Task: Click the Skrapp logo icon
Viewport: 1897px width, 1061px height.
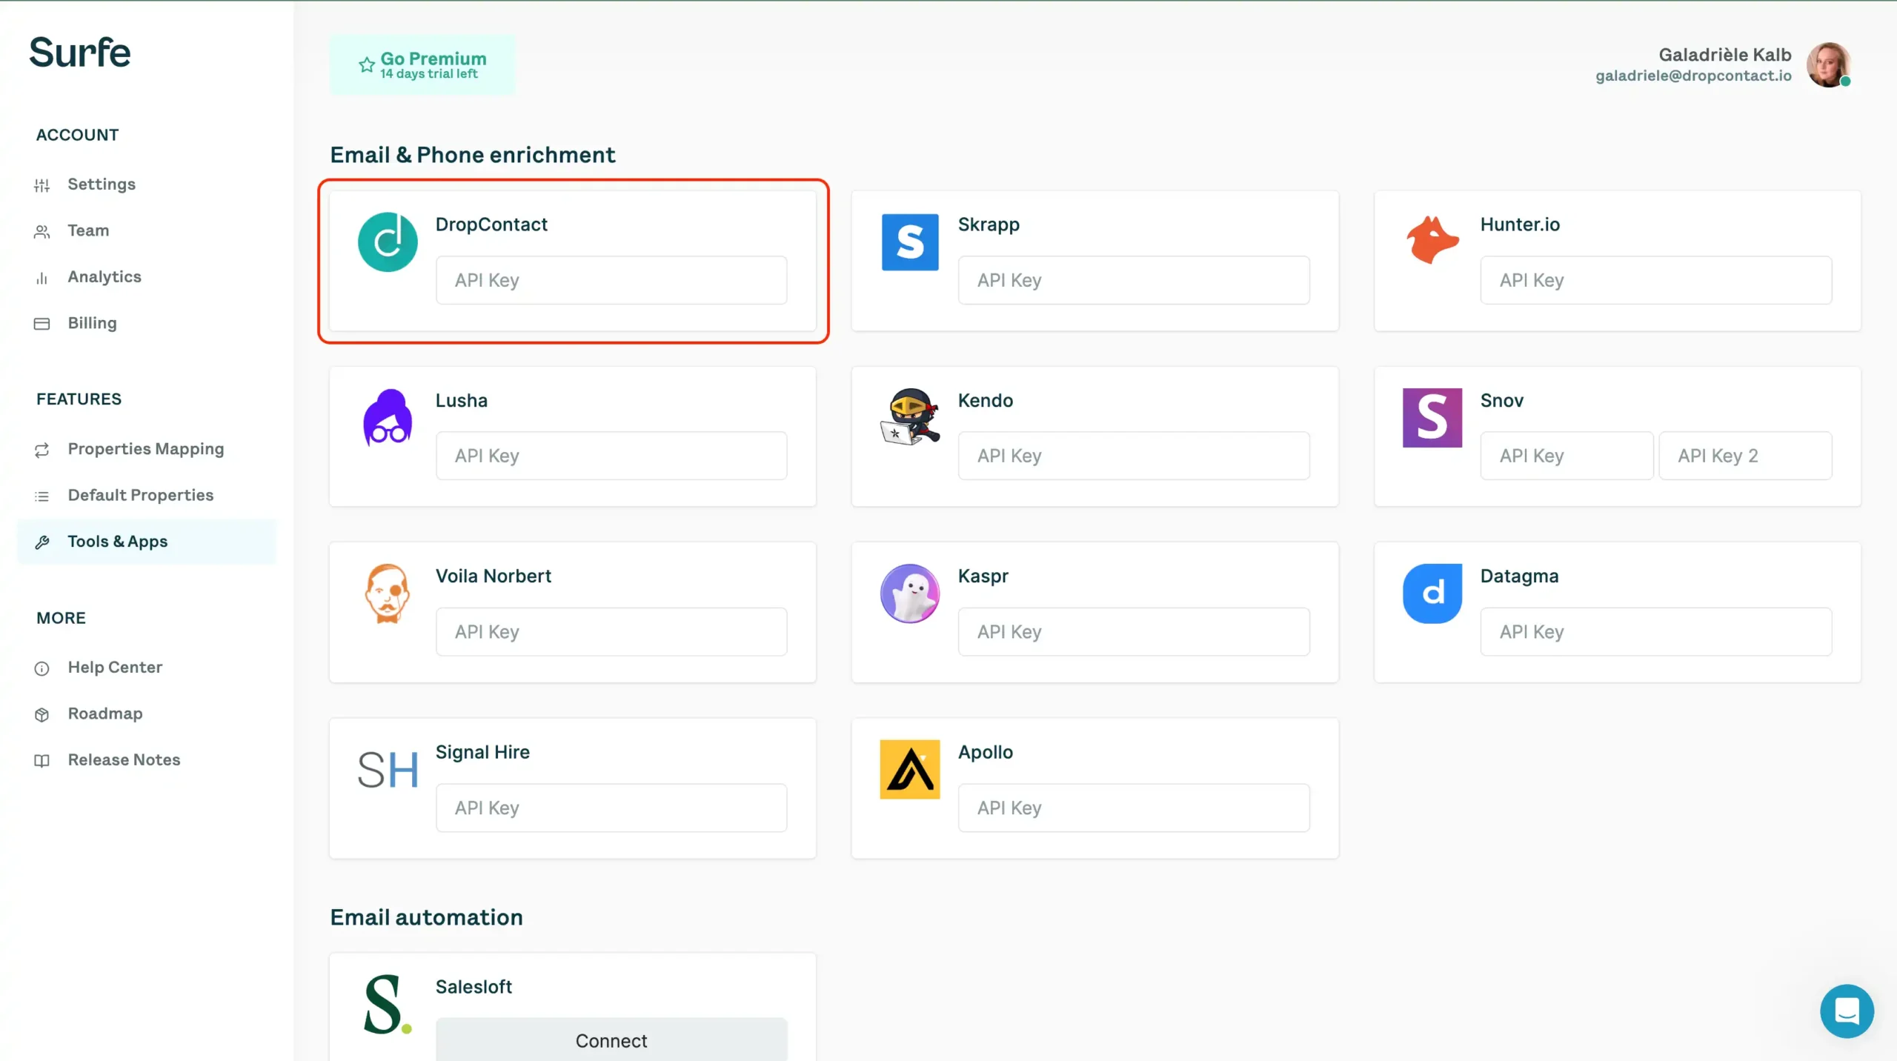Action: [910, 242]
